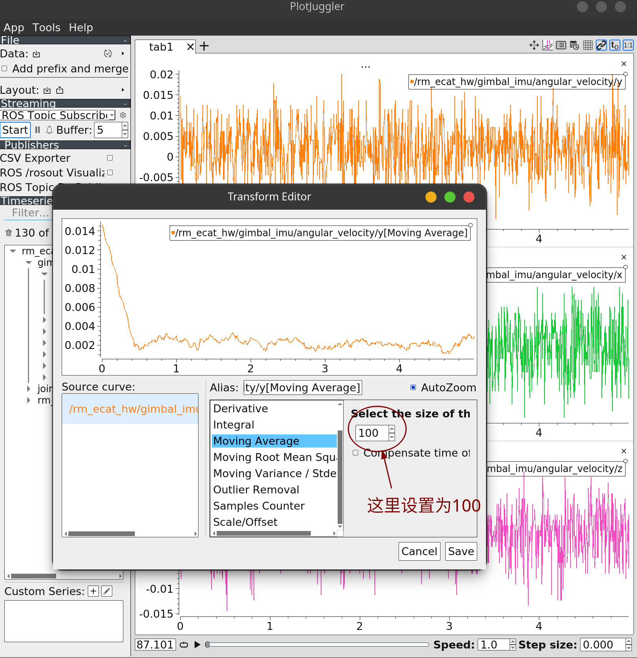This screenshot has width=637, height=658.
Task: Open the App menu
Action: 14,28
